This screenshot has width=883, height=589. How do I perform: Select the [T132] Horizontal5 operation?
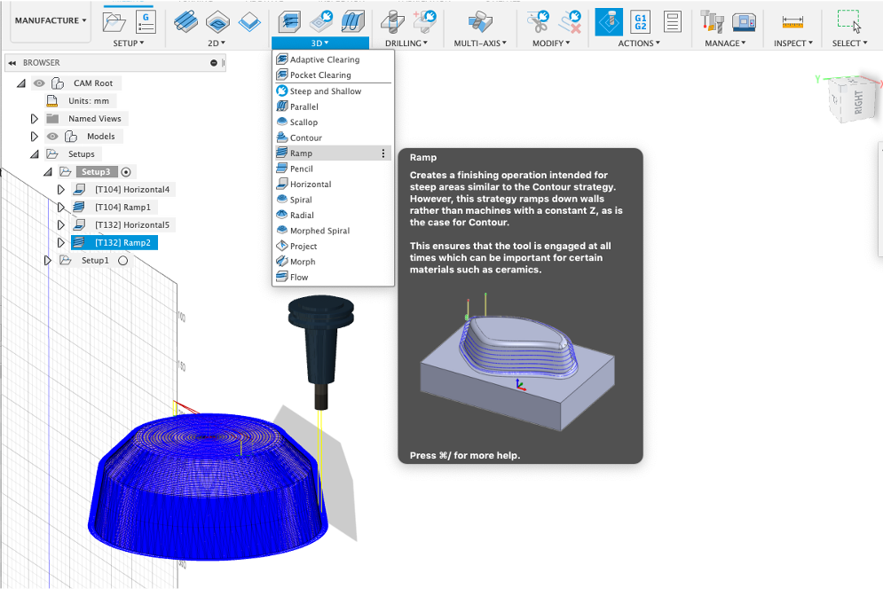[131, 224]
